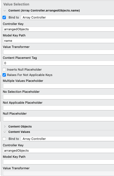The width and height of the screenshot is (114, 176).
Task: Select the Content Objects section header
Action: [20, 126]
